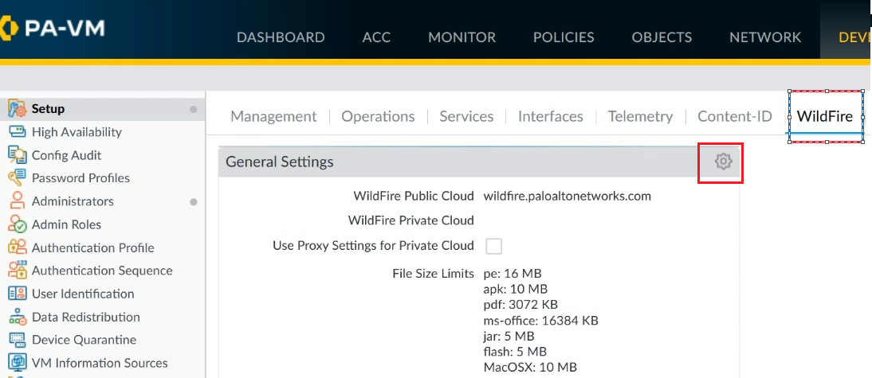Go to the POLICIES main menu

coord(564,37)
